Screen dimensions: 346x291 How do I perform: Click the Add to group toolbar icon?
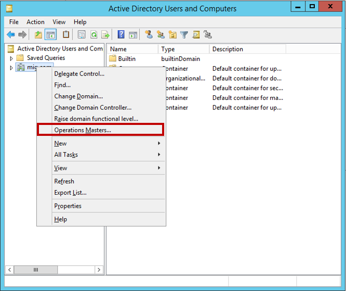208,35
